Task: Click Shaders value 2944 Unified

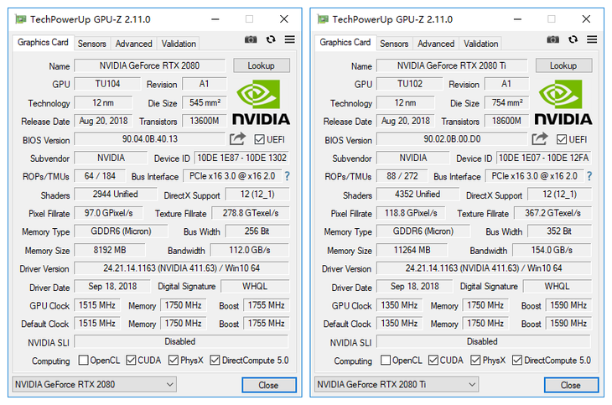Action: pyautogui.click(x=115, y=194)
